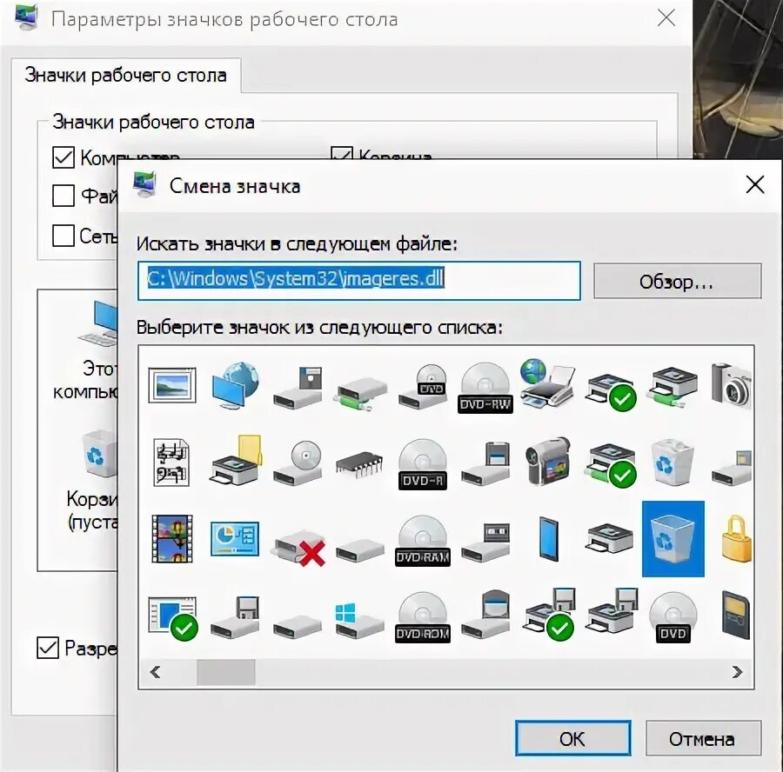Select the drive with red X icon
Screen dimensions: 783x772
tap(298, 548)
